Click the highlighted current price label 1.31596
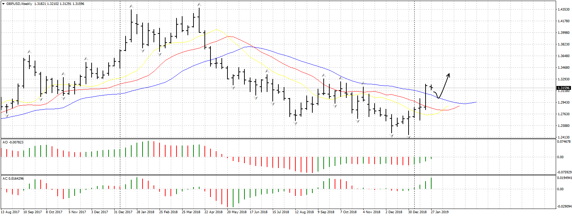Image resolution: width=572 pixels, height=216 pixels. (x=564, y=88)
